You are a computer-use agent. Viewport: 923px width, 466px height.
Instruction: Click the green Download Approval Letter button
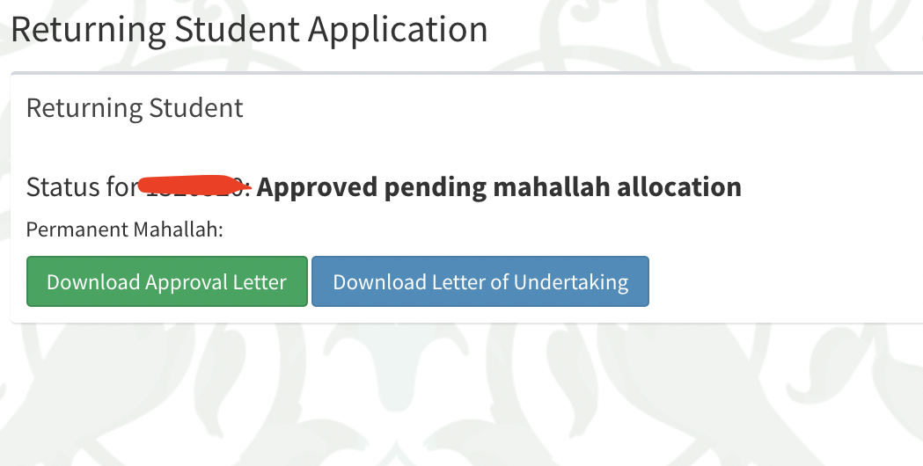(x=167, y=281)
